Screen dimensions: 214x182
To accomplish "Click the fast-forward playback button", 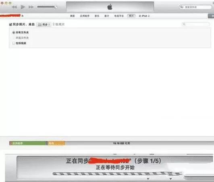I will 31,7.
